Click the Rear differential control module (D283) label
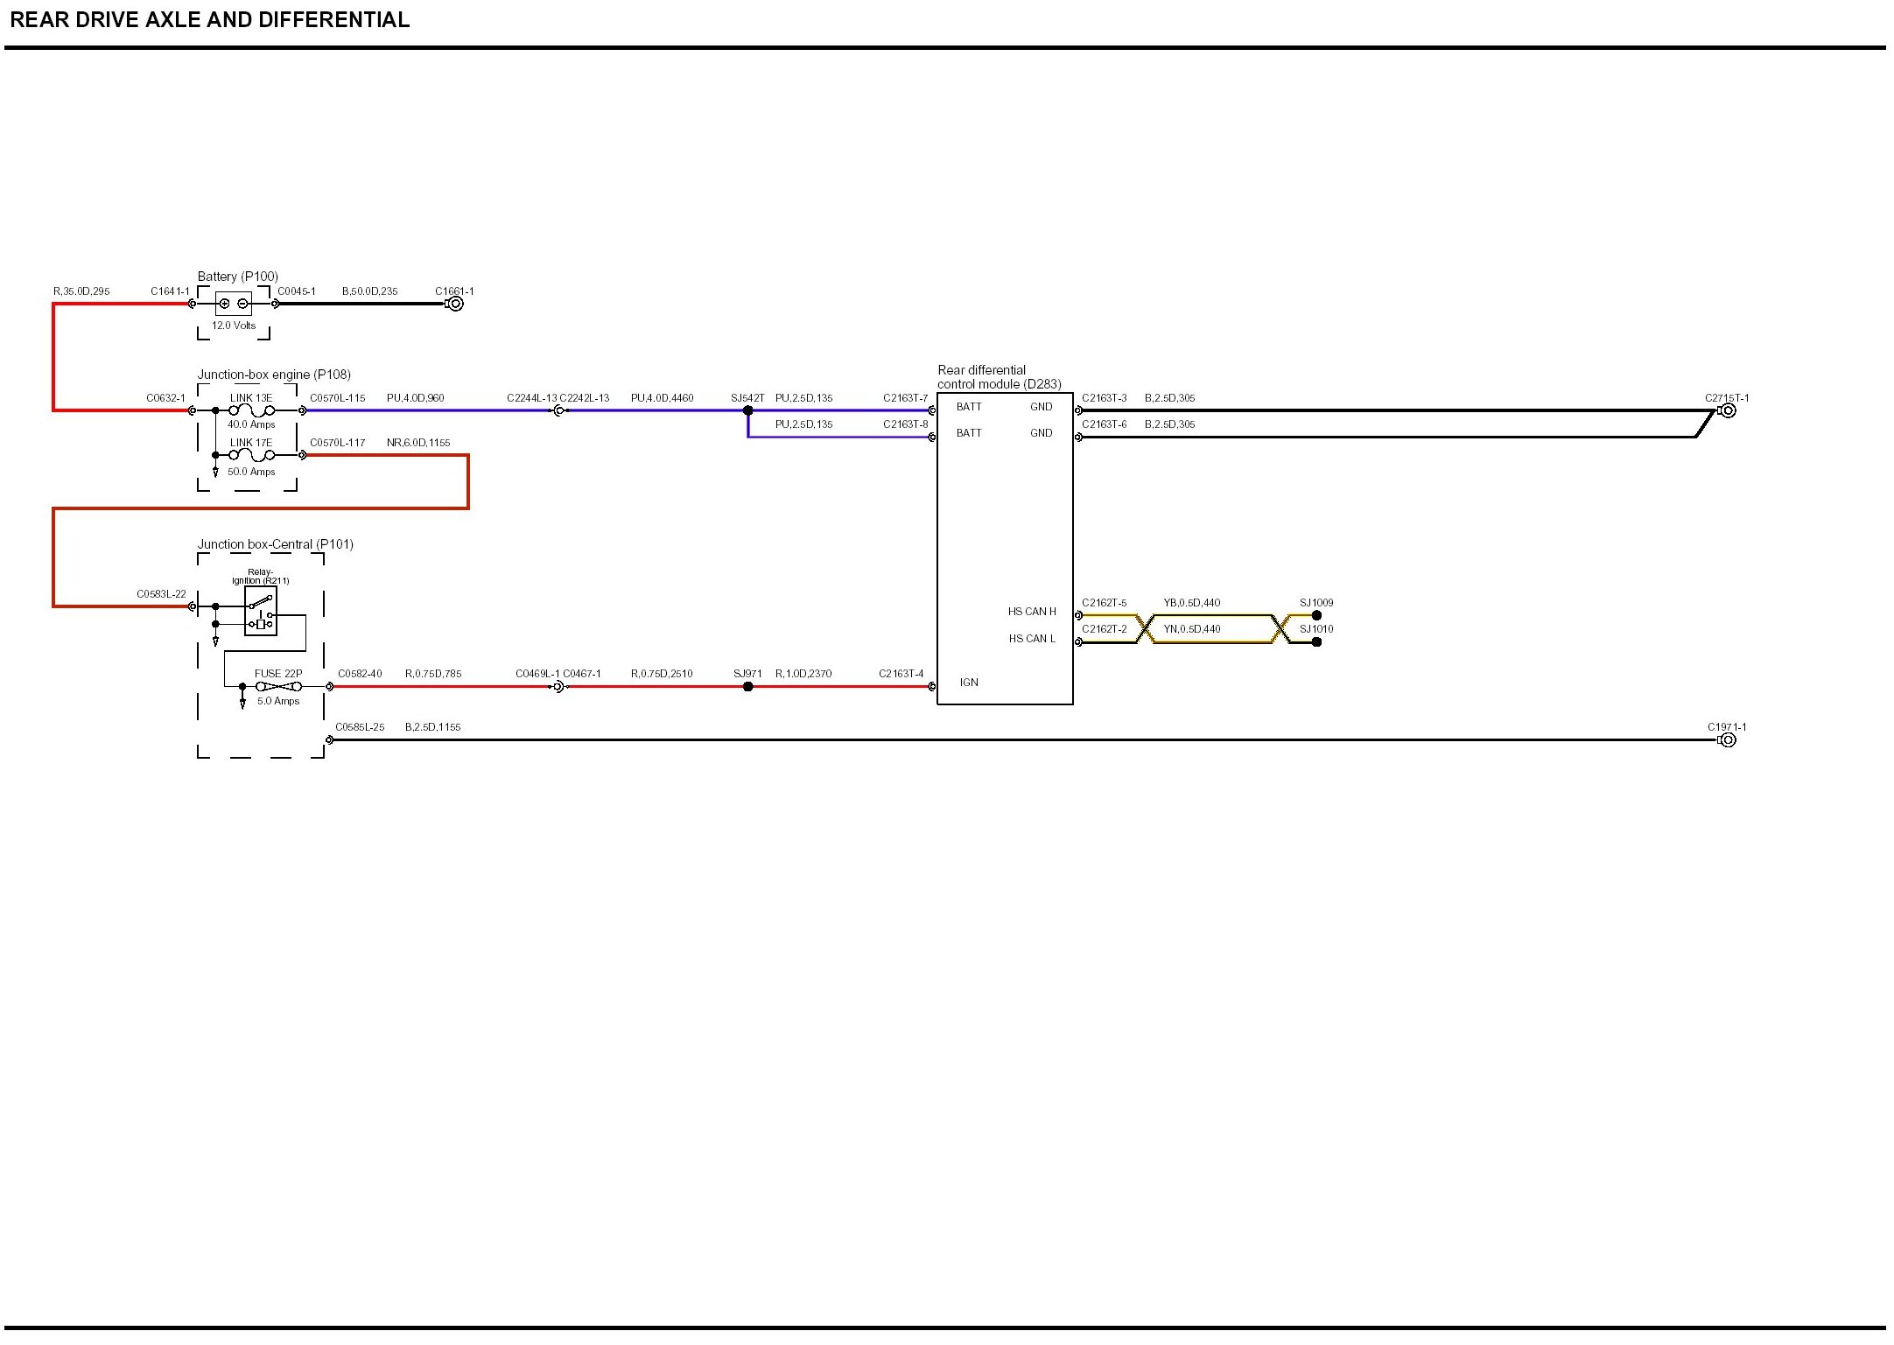Viewport: 1894px width, 1345px height. [999, 377]
